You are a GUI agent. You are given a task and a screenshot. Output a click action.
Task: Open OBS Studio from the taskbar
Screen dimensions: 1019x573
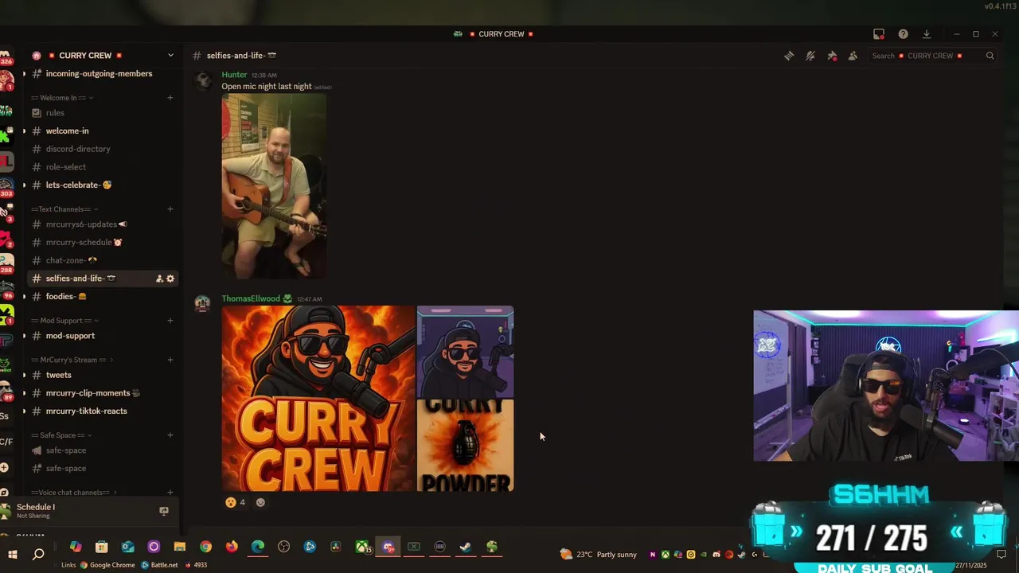click(283, 547)
